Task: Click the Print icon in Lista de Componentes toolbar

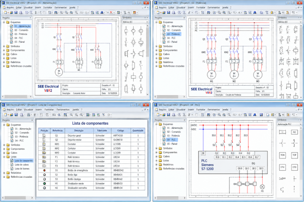Action: pos(22,115)
